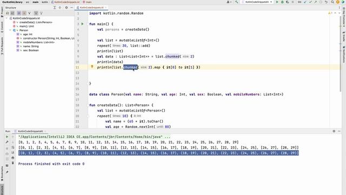Click the KotlinCodeSnippetsKt tab in Run panel

(30, 131)
